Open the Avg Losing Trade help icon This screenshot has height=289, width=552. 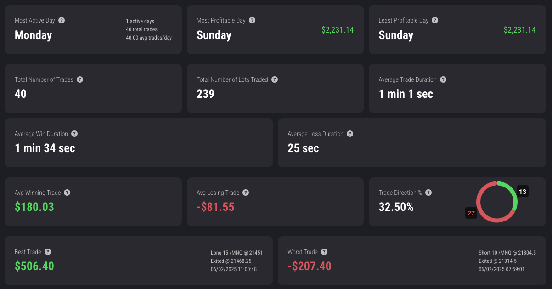(x=246, y=193)
